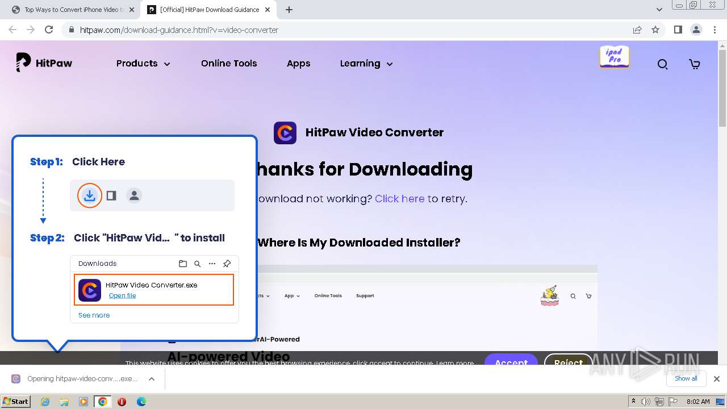Screen dimensions: 727x409
Task: Click the address bar URL
Action: [x=179, y=30]
